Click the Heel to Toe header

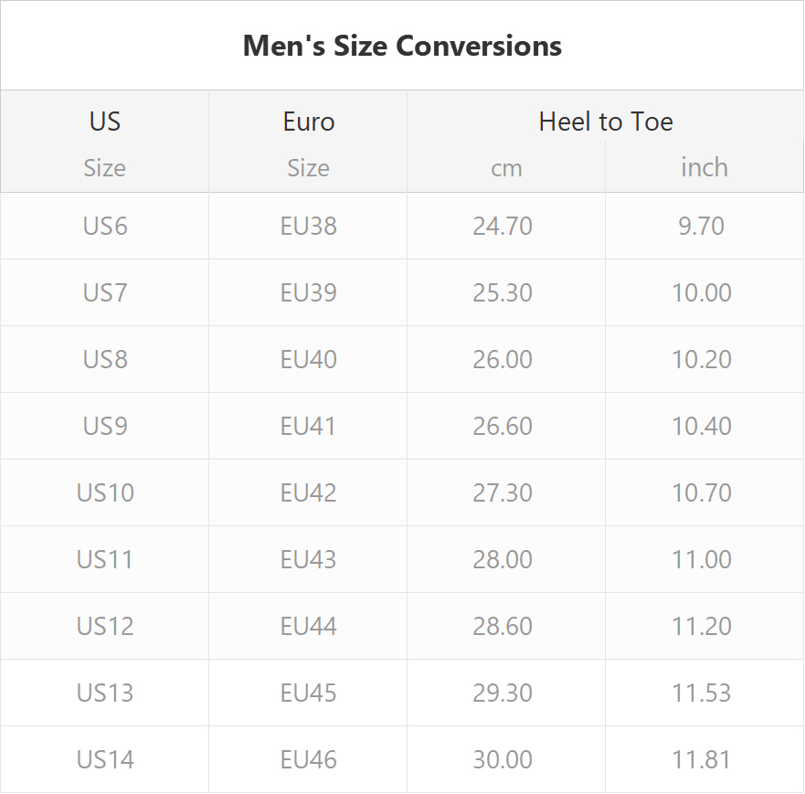pyautogui.click(x=605, y=122)
